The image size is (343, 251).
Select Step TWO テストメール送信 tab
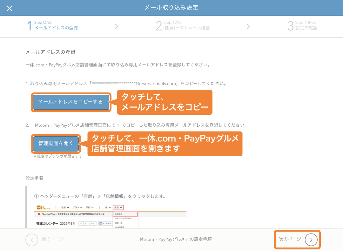tap(183, 26)
